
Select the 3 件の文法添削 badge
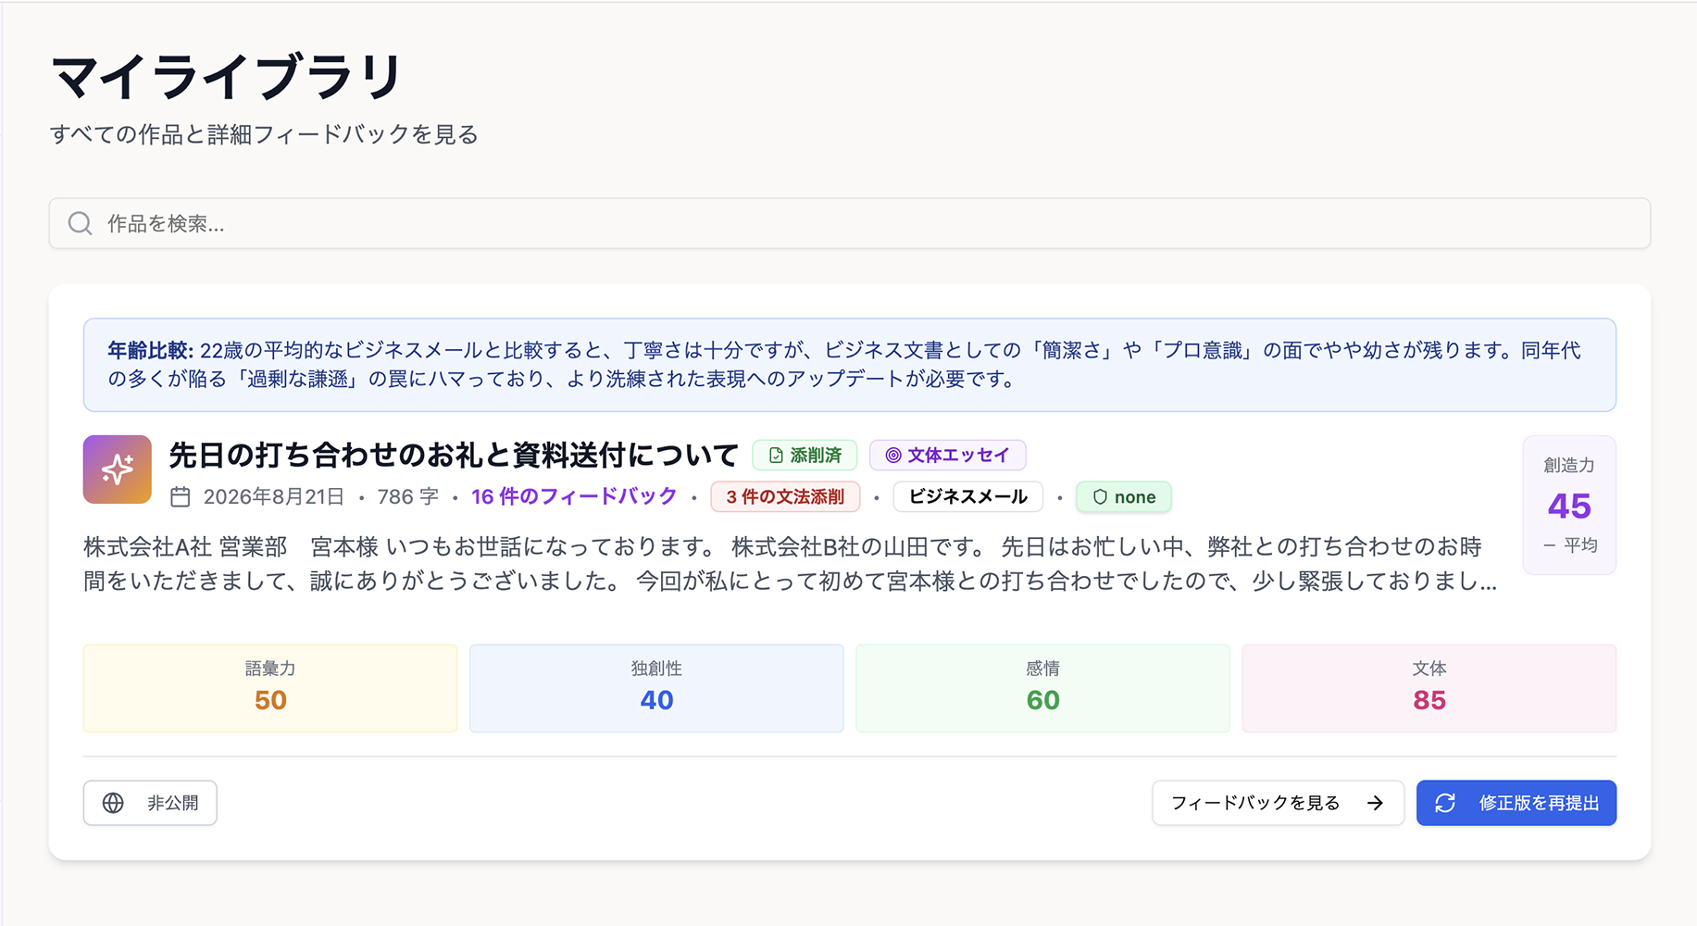point(785,497)
